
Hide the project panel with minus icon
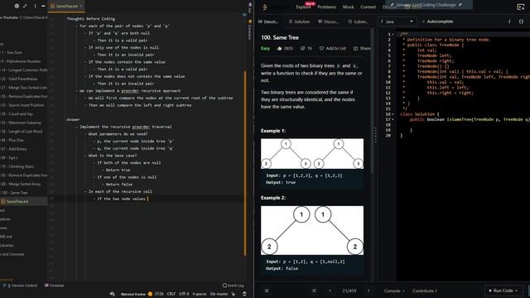coord(43,6)
